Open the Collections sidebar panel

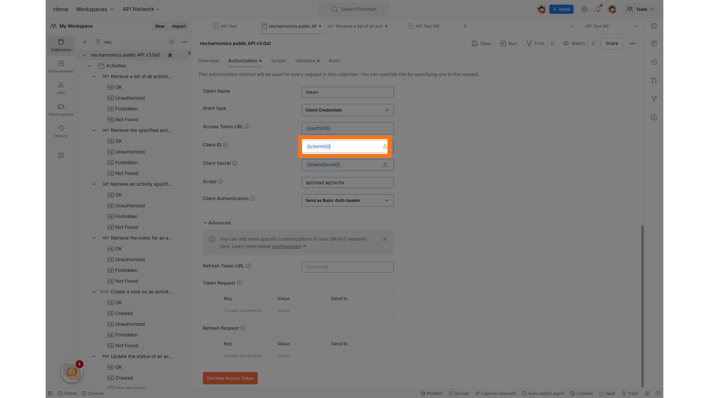coord(61,45)
